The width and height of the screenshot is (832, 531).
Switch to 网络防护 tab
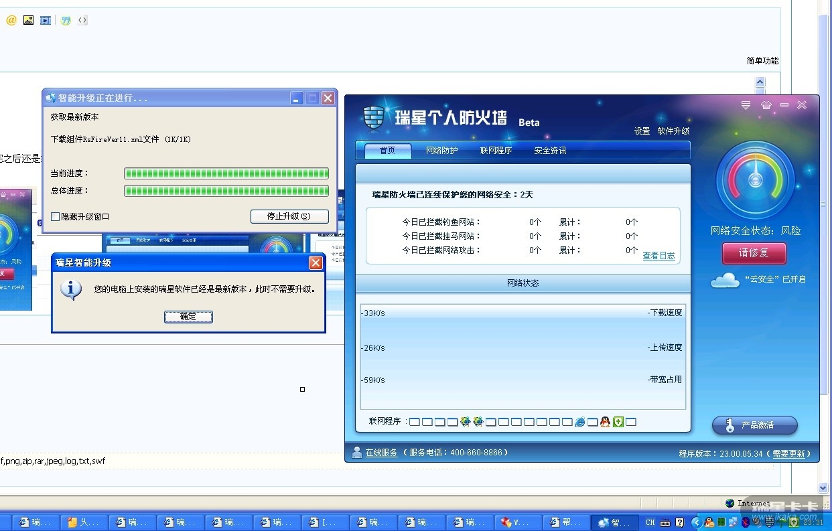coord(442,151)
